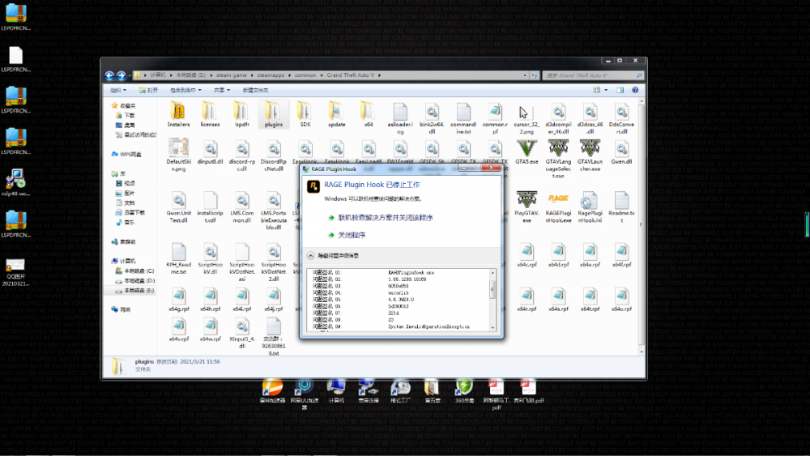This screenshot has height=456, width=810.
Task: Select the dinput8.dll file
Action: 210,152
